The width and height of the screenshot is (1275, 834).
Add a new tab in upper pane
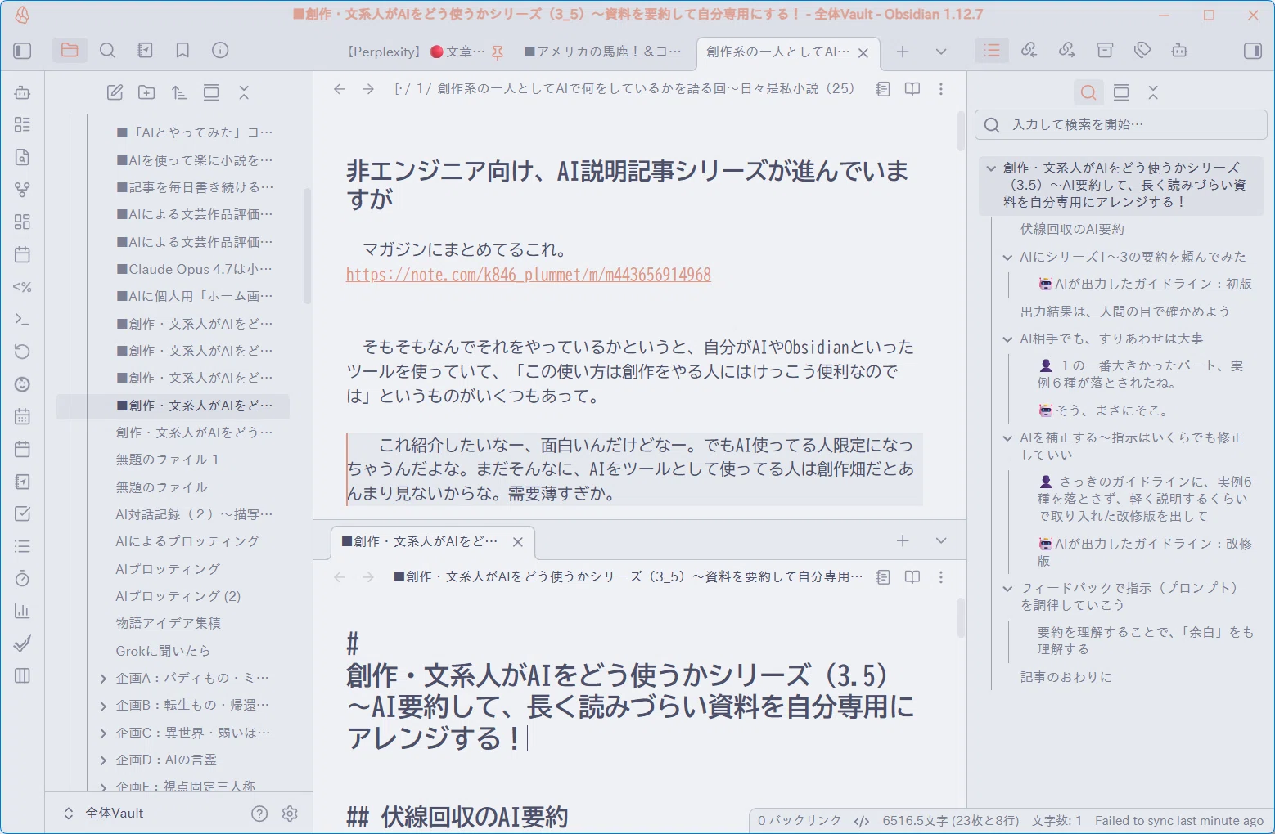click(903, 52)
